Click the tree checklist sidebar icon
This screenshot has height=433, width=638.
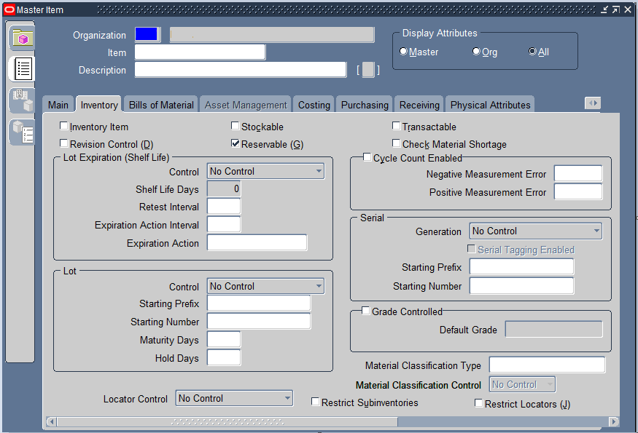(x=23, y=132)
